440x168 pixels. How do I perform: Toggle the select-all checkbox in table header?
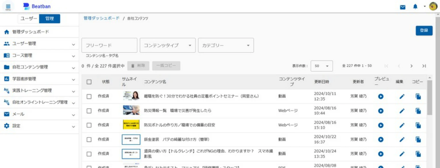click(89, 82)
